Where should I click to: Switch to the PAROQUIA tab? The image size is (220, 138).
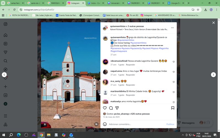click(56, 3)
